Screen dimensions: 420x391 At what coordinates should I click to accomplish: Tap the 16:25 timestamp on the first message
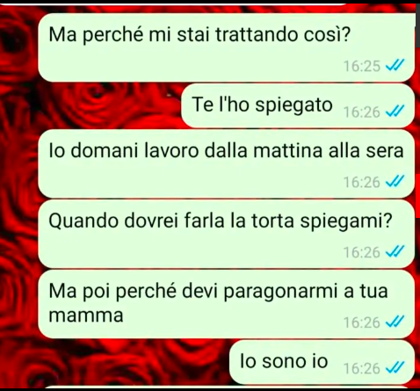362,66
